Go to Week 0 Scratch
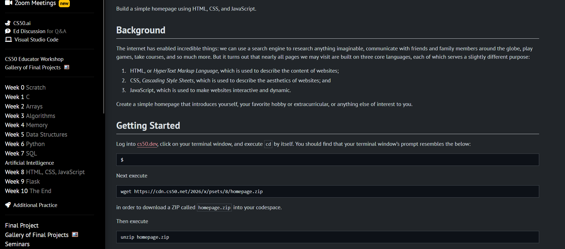The width and height of the screenshot is (565, 249). click(25, 87)
